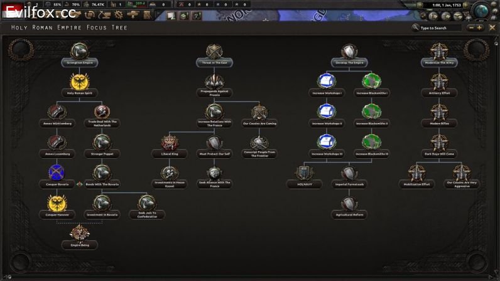Choose the Conquer Bavaria focus icon
The image size is (500, 281).
point(57,172)
